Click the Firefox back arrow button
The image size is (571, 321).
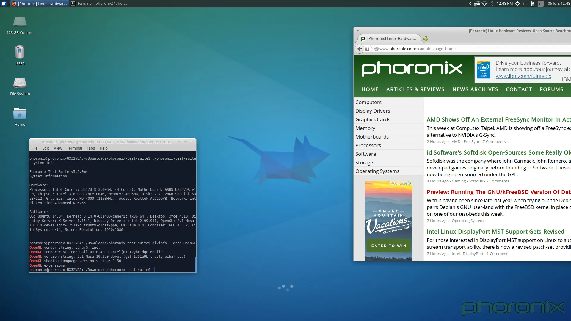pyautogui.click(x=360, y=49)
